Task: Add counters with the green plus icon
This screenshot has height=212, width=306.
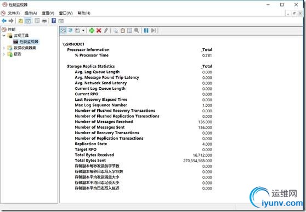Action: [92, 31]
